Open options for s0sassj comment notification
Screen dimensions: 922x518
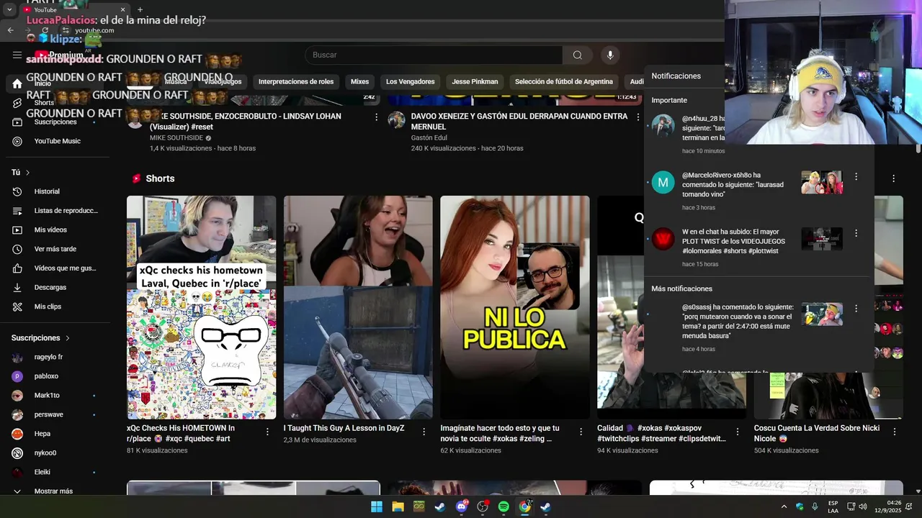[856, 308]
